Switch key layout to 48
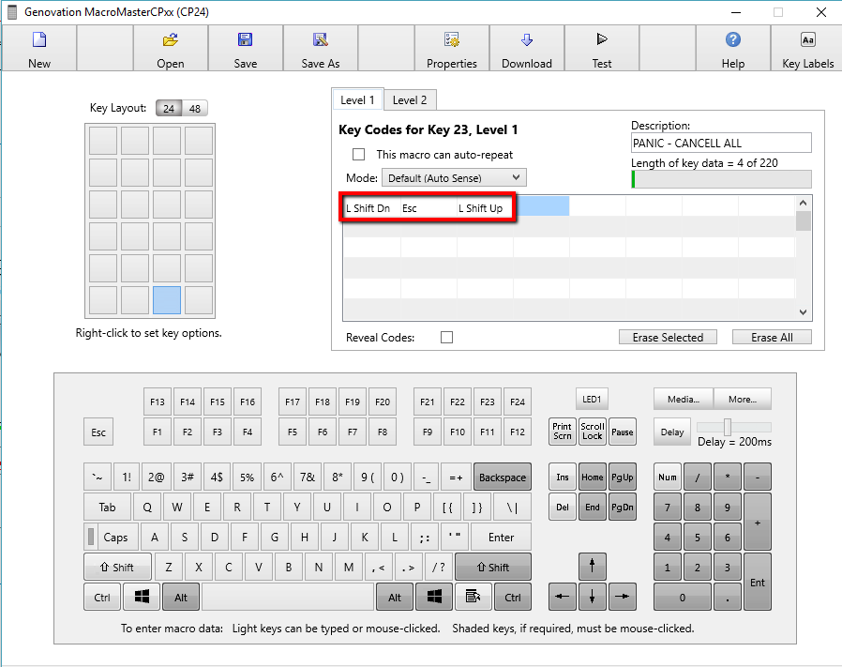 click(195, 109)
